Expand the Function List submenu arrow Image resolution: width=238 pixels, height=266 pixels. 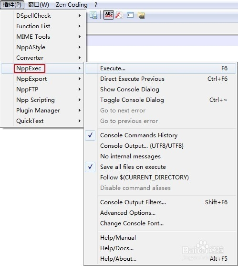pos(80,26)
